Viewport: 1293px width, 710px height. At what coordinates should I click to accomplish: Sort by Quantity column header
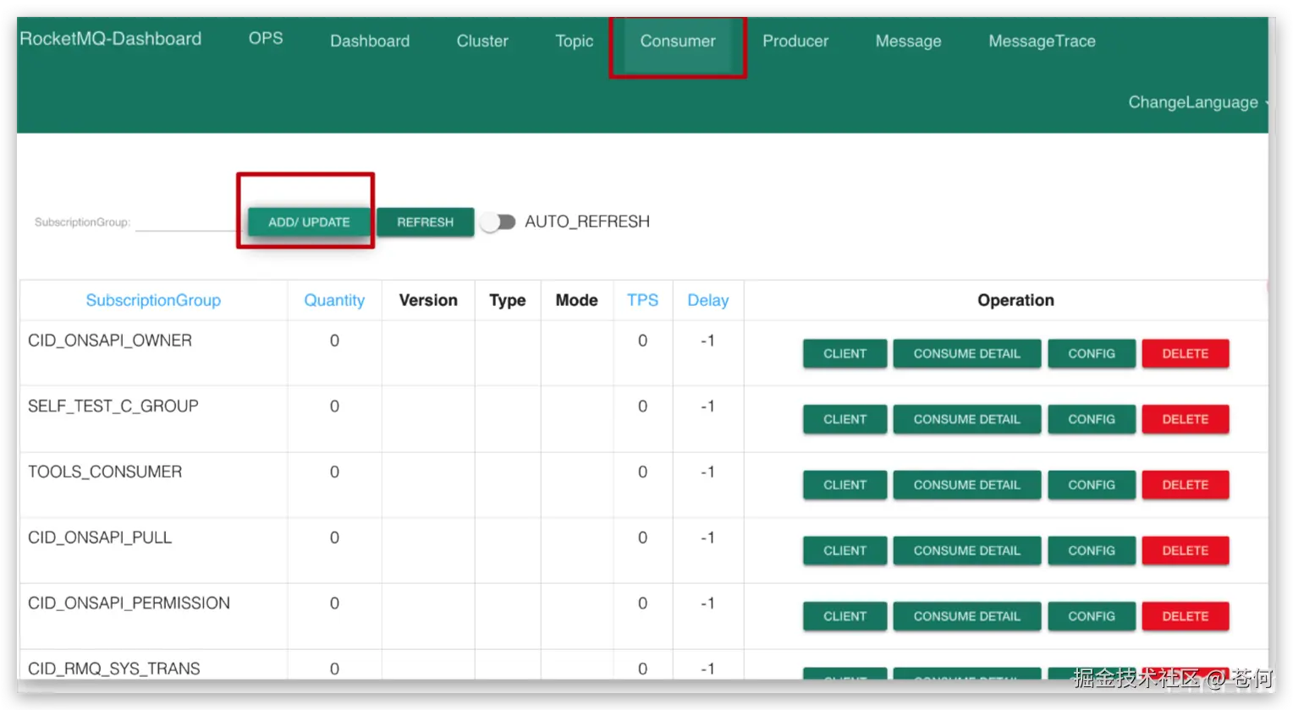[334, 300]
